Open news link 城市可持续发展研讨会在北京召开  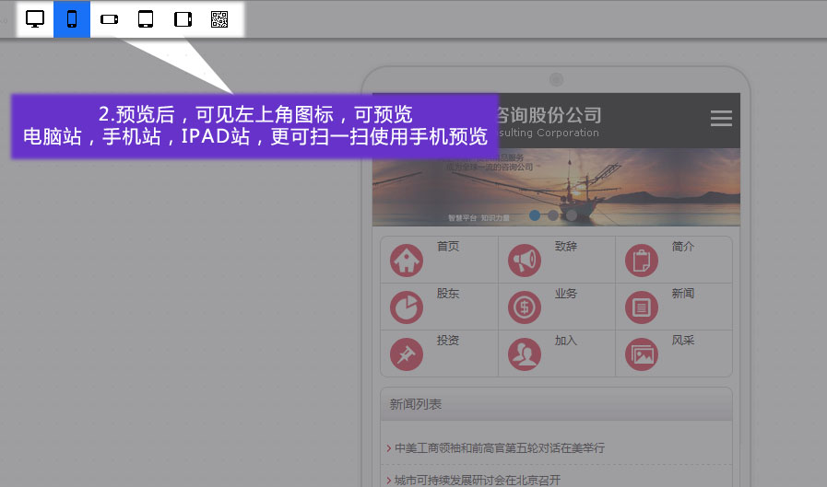click(x=477, y=480)
